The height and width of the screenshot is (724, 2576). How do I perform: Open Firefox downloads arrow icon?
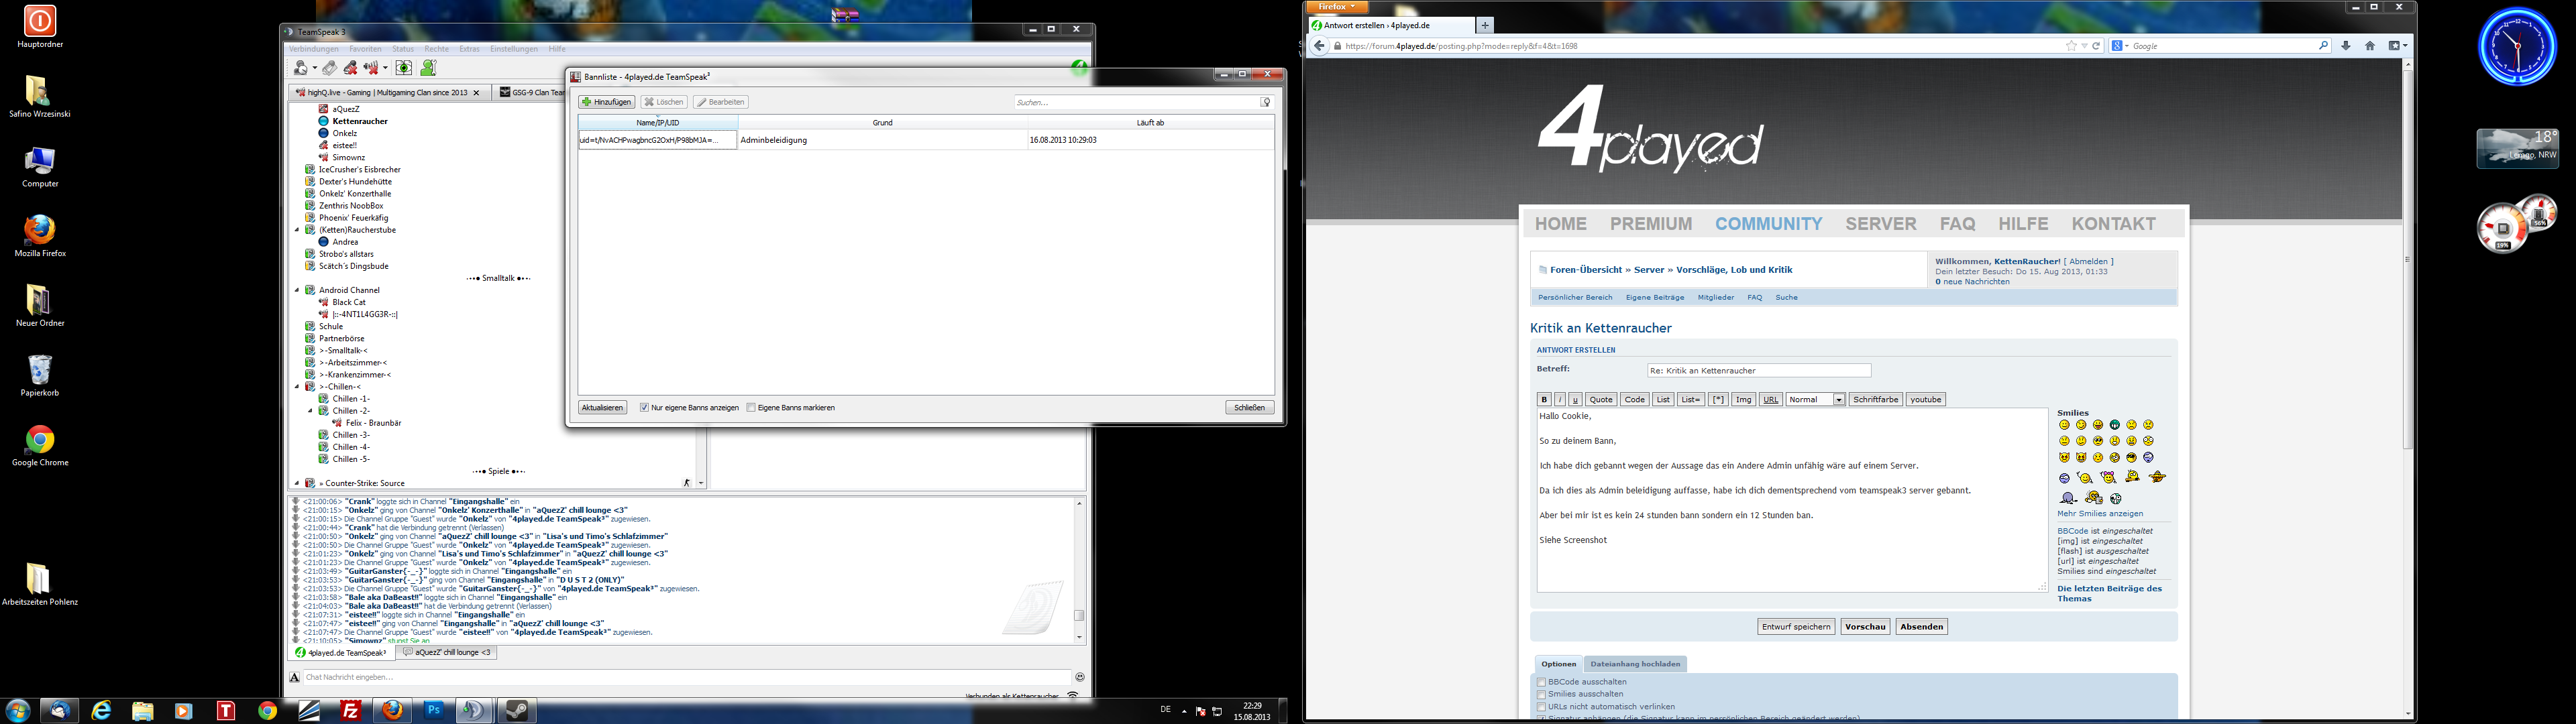coord(2345,46)
